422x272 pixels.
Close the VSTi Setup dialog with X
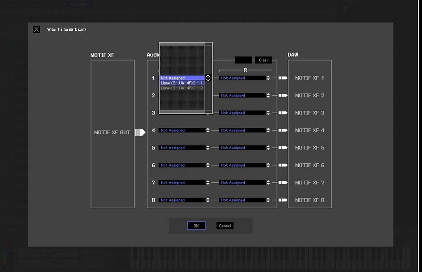pyautogui.click(x=37, y=29)
